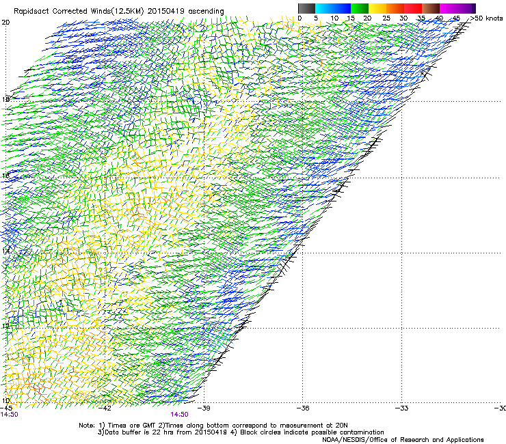
Task: Click the yellow 20-25 knots color segment
Action: point(377,8)
